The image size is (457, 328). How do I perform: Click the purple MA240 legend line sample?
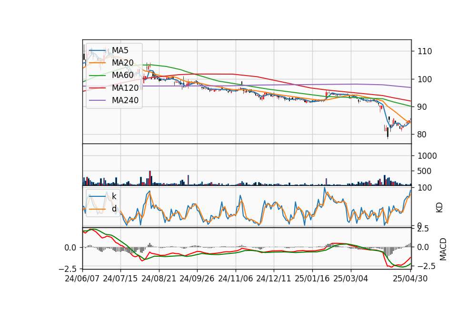(x=97, y=100)
